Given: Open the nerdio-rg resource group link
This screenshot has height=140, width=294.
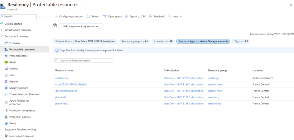Looking at the screenshot, I should click(x=214, y=97).
